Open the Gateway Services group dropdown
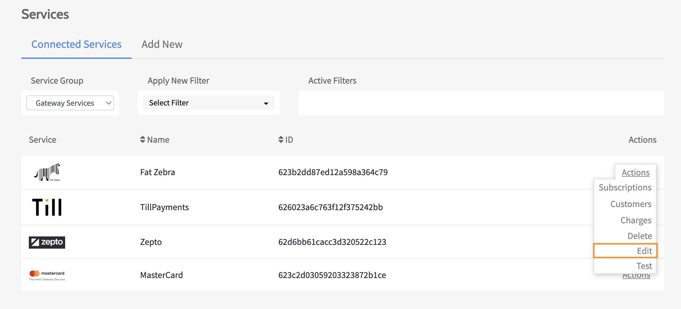The image size is (681, 309). pyautogui.click(x=70, y=103)
